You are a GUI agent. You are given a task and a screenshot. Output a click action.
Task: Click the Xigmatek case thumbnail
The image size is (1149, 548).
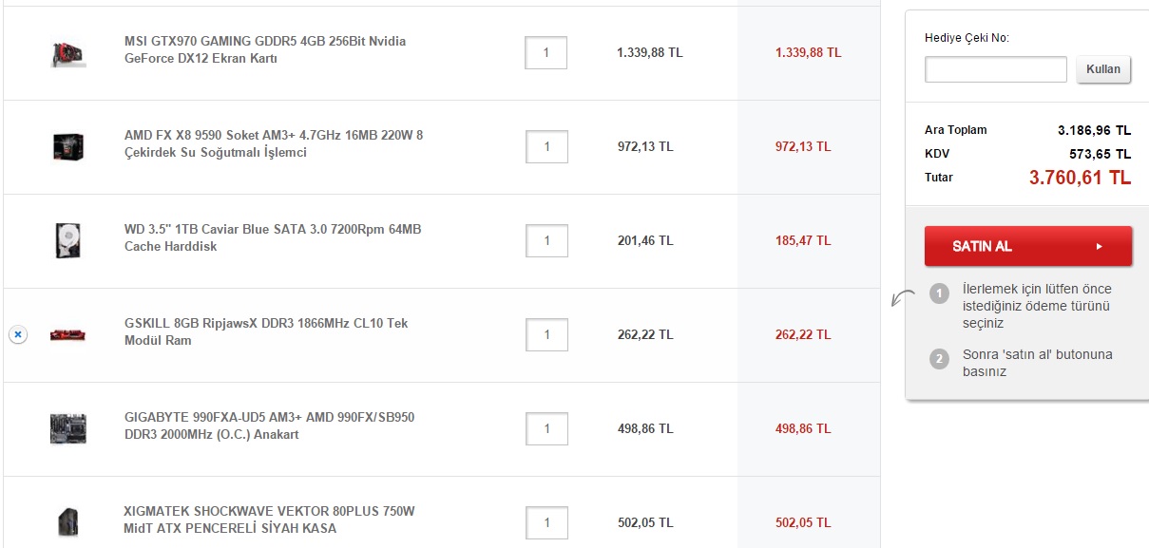coord(68,521)
